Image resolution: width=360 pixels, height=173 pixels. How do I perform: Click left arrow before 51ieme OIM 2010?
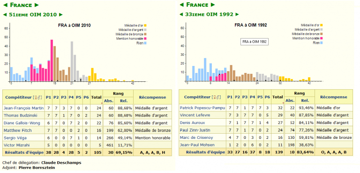click(x=5, y=14)
